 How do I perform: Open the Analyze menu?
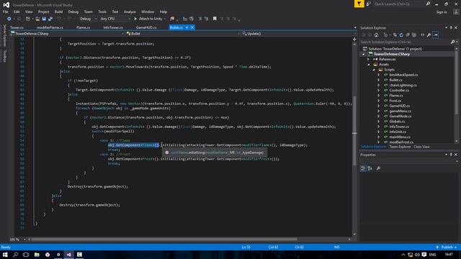pos(130,12)
